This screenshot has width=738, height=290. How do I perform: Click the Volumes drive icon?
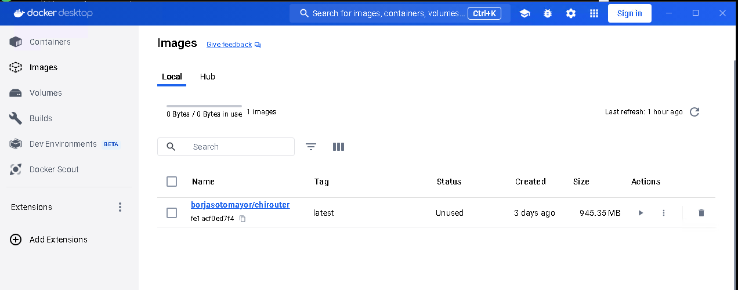pyautogui.click(x=16, y=93)
